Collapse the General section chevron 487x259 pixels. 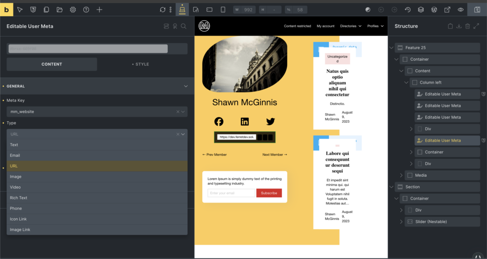(x=185, y=86)
